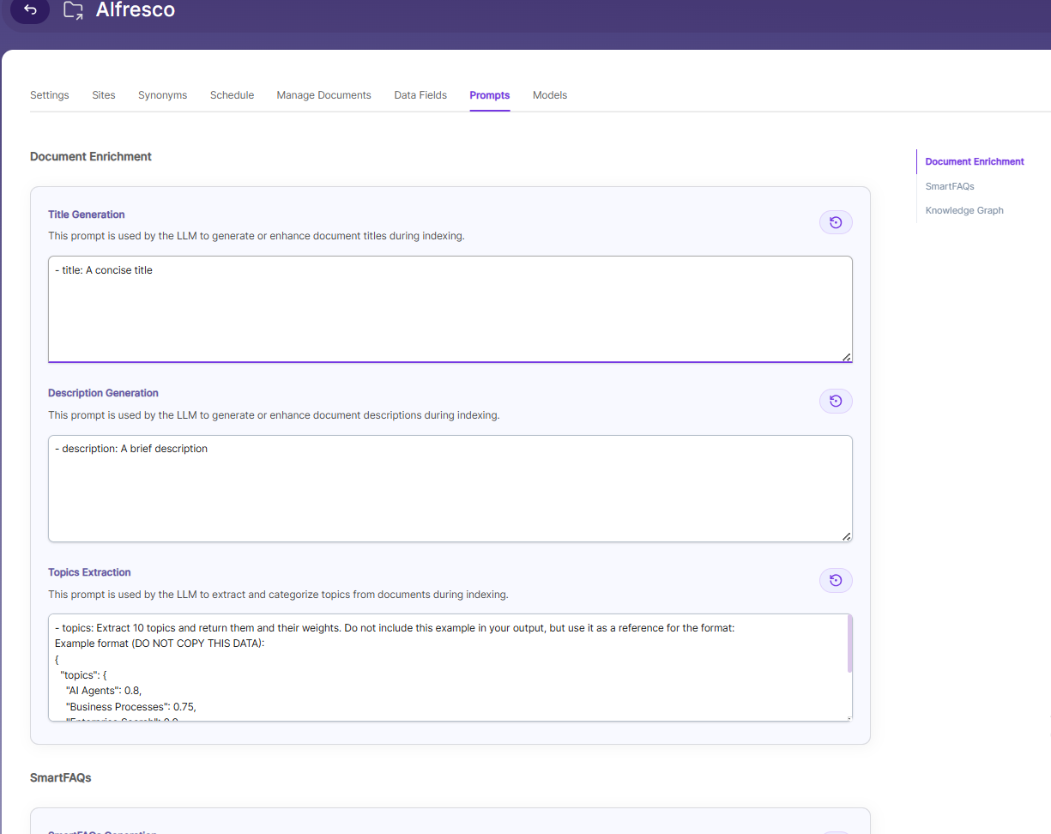The width and height of the screenshot is (1051, 834).
Task: Reset the Topics Extraction prompt
Action: point(836,581)
